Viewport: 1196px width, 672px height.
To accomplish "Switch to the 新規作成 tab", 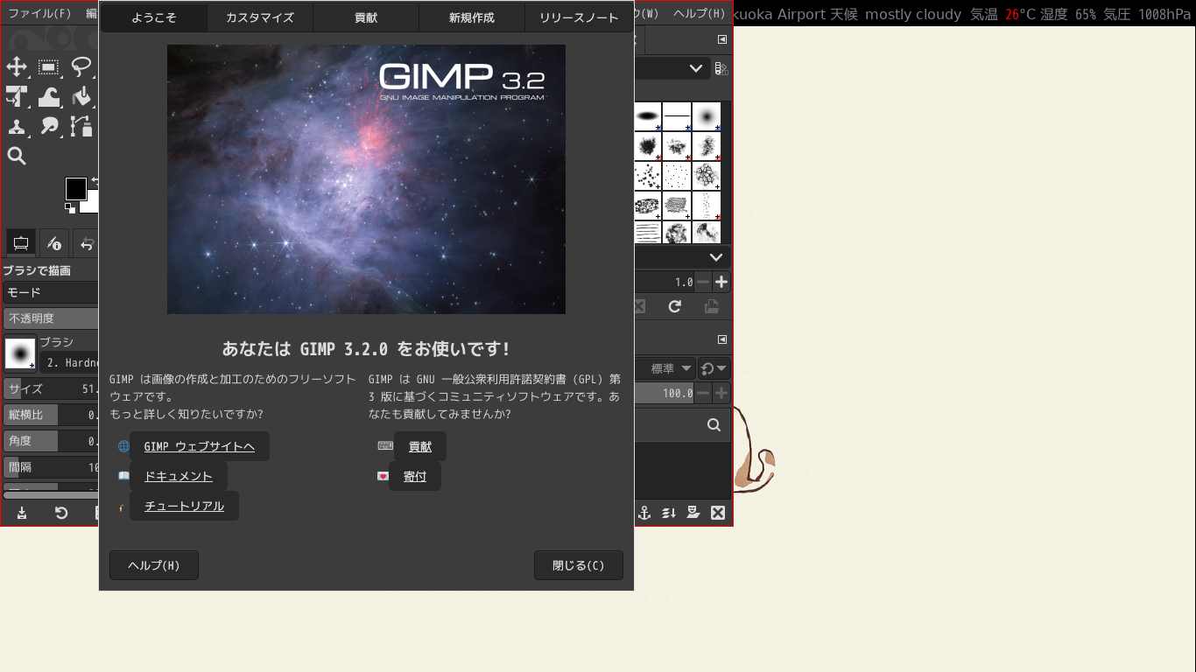I will pyautogui.click(x=472, y=17).
